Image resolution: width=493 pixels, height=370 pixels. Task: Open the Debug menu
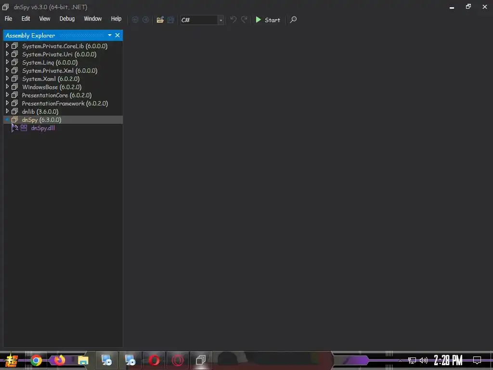click(67, 19)
